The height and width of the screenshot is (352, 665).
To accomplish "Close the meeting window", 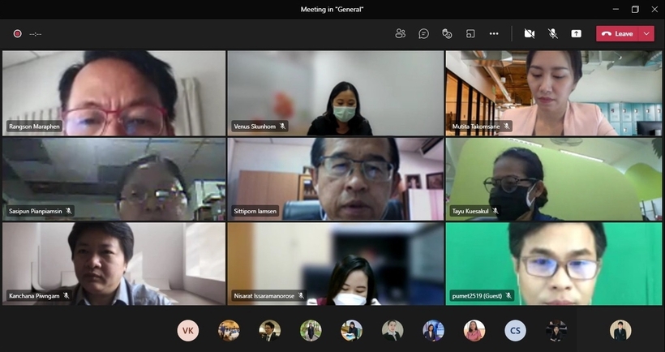I will [654, 10].
